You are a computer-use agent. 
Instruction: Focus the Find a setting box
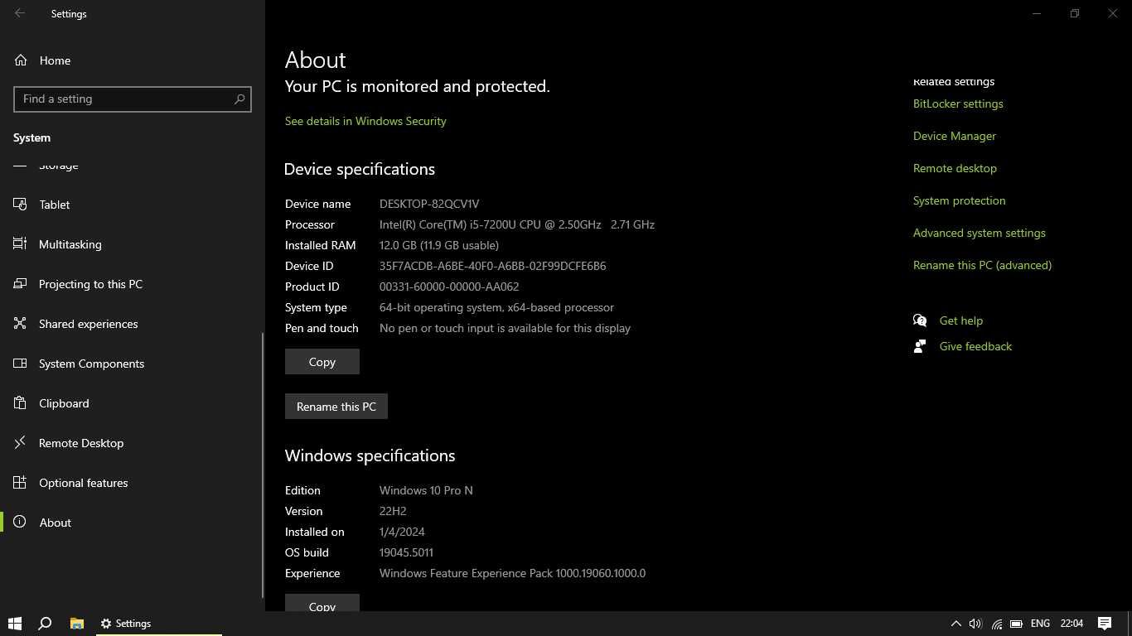133,99
